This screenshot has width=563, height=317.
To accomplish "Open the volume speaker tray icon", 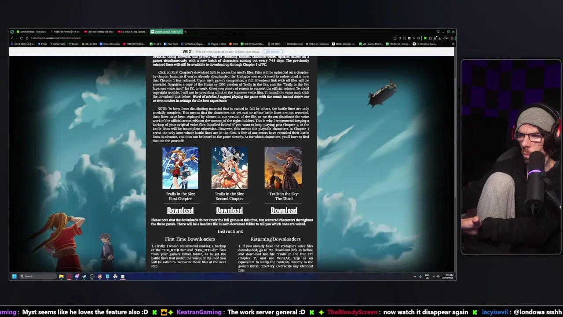I will click(x=439, y=276).
